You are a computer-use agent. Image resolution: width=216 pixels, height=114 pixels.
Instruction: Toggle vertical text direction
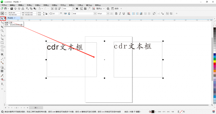tap(171, 14)
